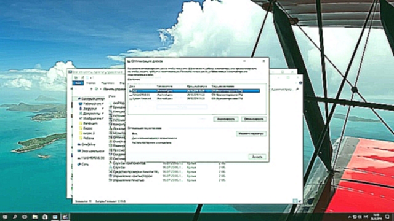Click the Закрыть button in the disk optimizer
The image size is (394, 221).
(x=257, y=157)
